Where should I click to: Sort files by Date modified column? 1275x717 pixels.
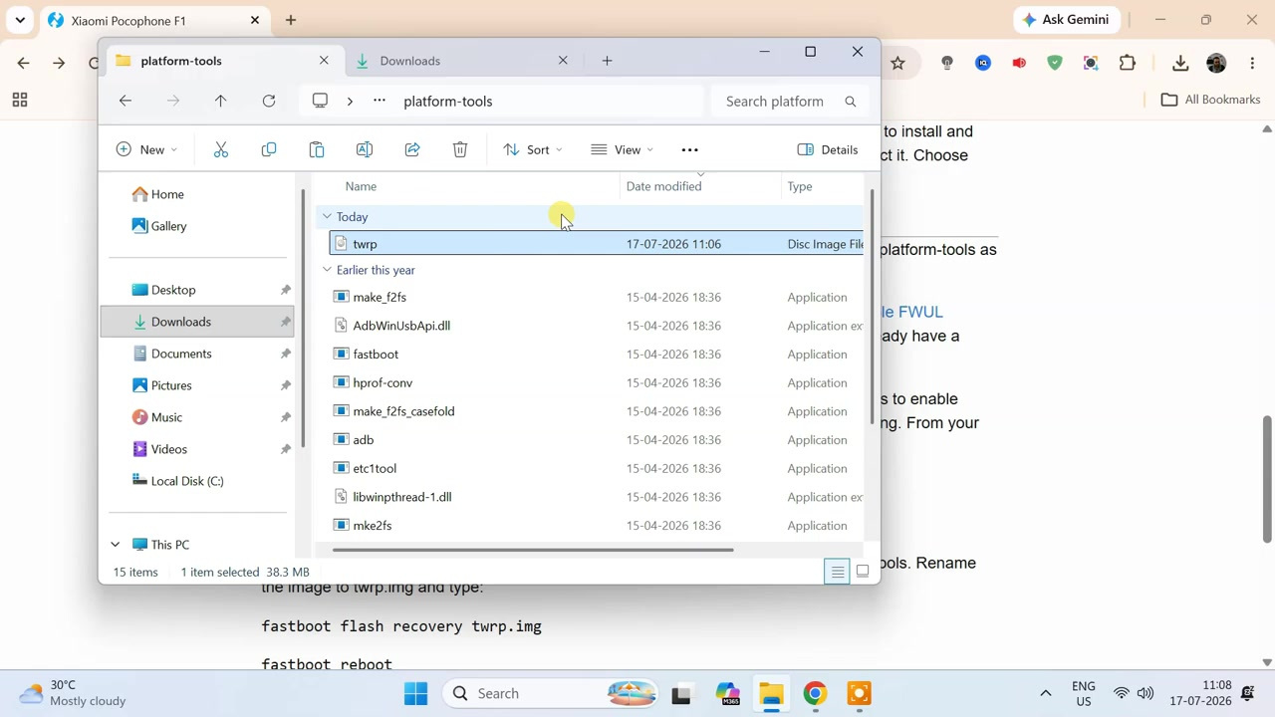click(663, 186)
